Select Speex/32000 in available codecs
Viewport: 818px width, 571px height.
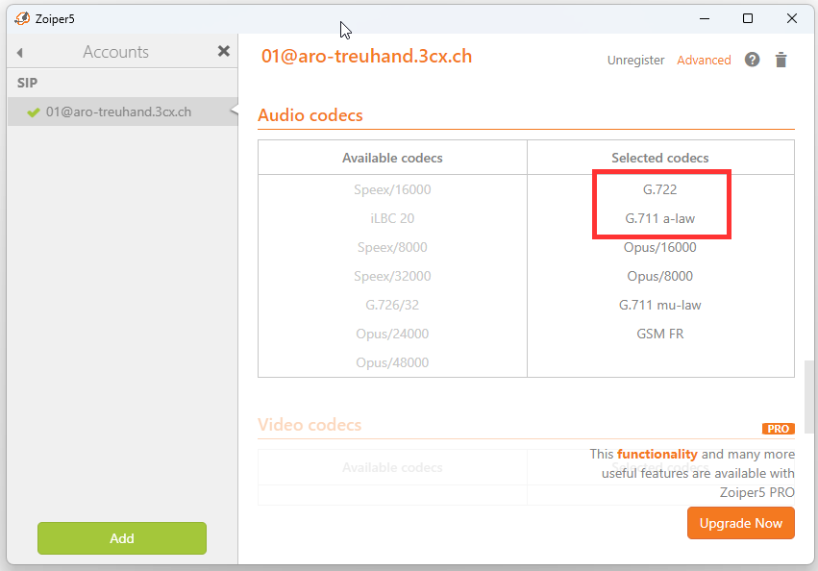[392, 276]
